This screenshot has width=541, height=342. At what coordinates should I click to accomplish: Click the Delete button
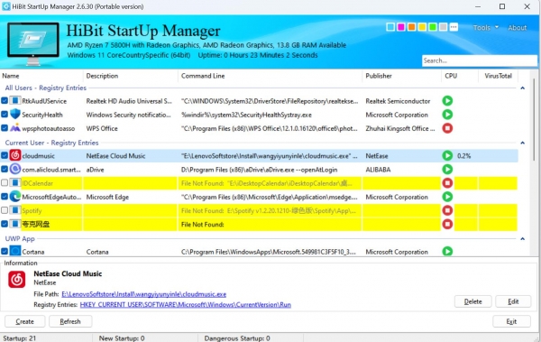point(472,301)
